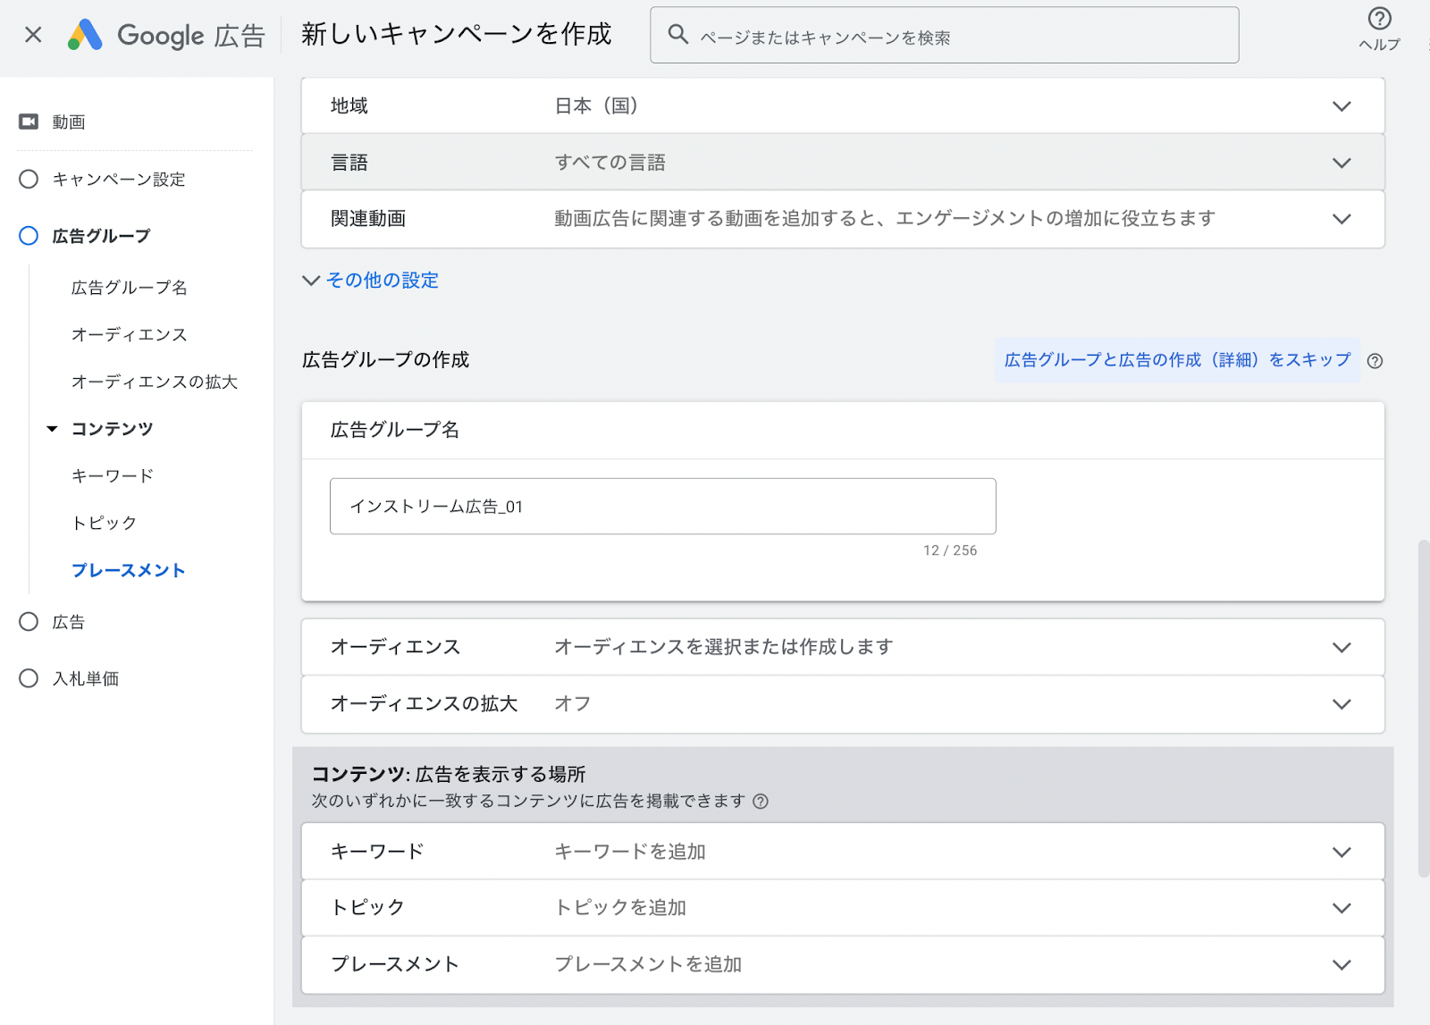The image size is (1430, 1025).
Task: Go to キャンペーン設定 in sidebar
Action: click(119, 180)
